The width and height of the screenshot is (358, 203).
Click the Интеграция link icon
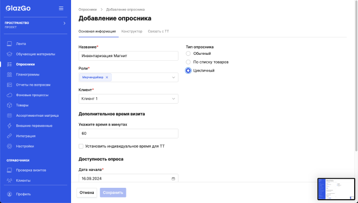point(9,136)
